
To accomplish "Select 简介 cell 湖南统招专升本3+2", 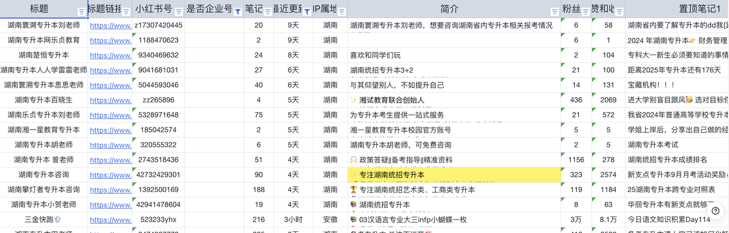I will click(x=454, y=70).
